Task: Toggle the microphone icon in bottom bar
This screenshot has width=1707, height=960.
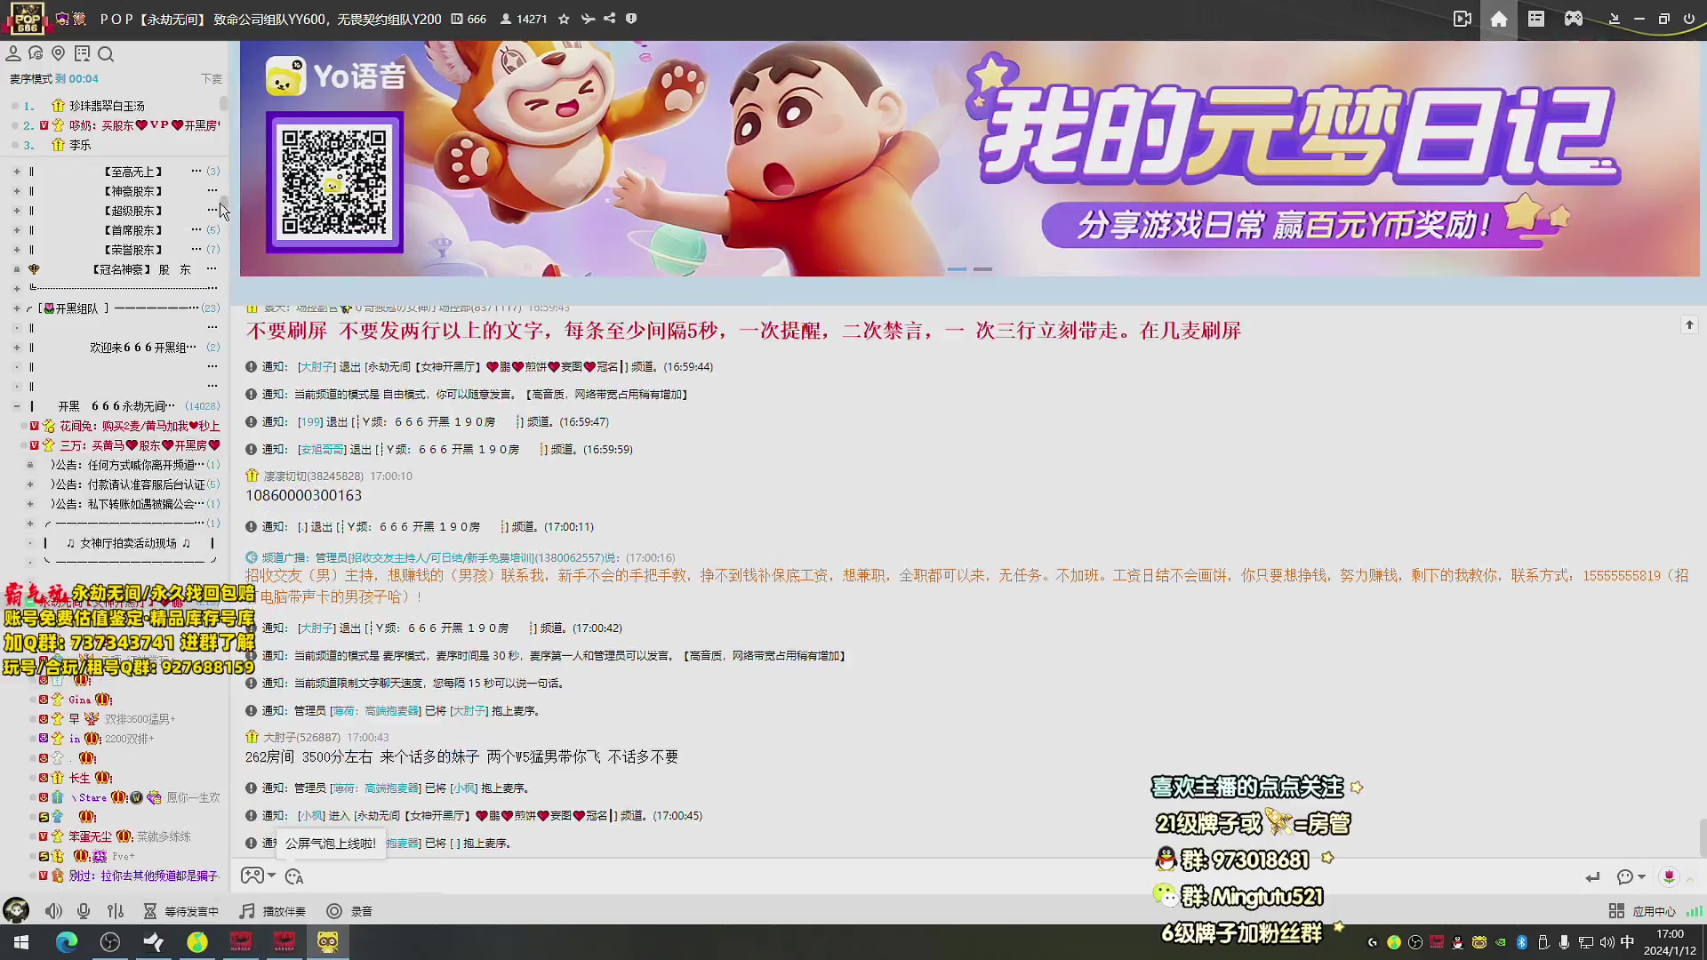Action: (84, 911)
